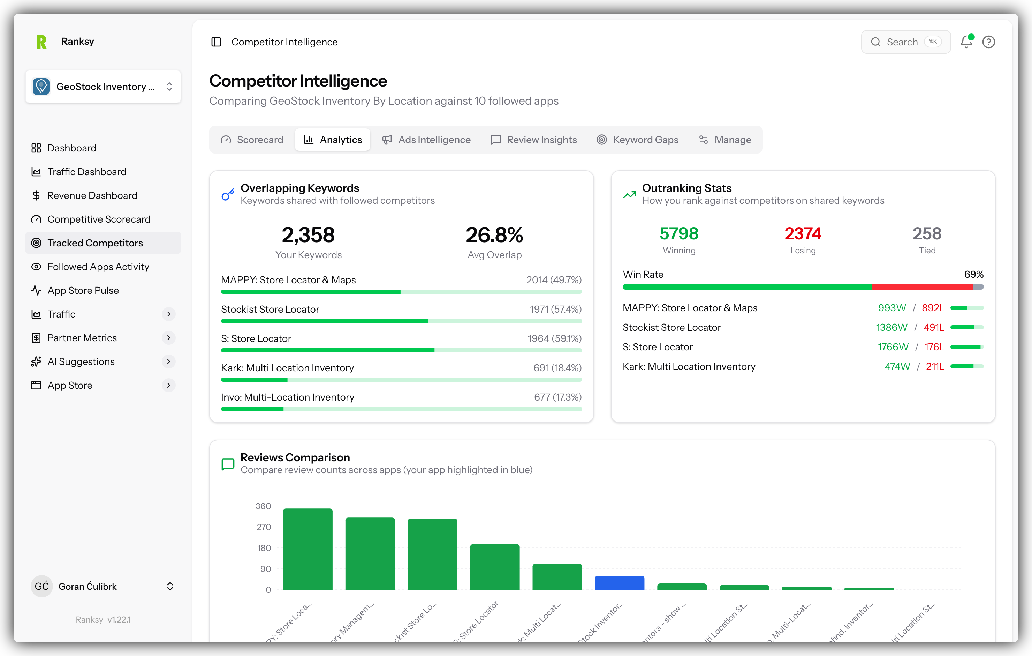The image size is (1032, 656).
Task: Go to Revenue Dashboard
Action: 103,196
